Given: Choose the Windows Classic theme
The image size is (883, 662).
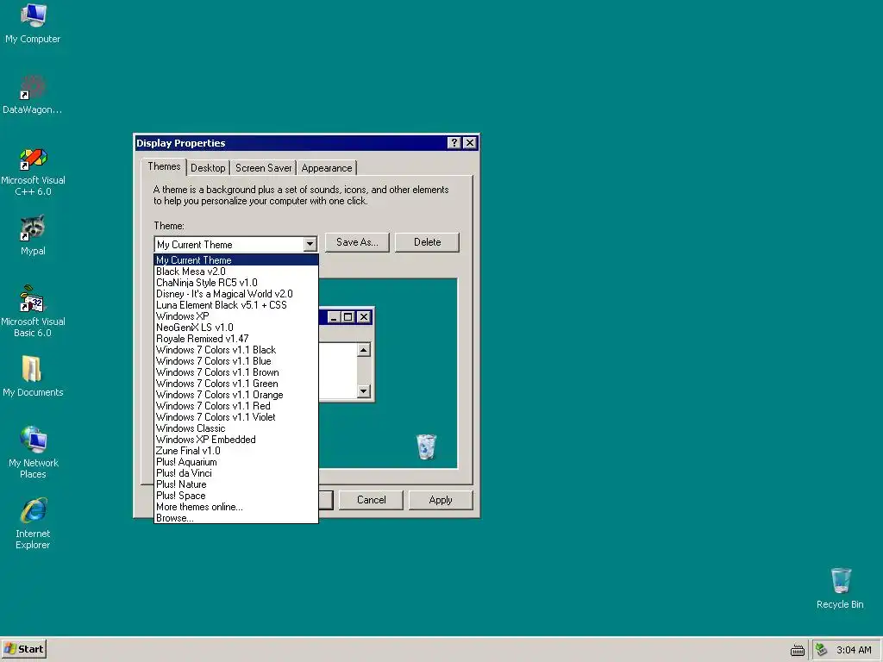Looking at the screenshot, I should [236, 428].
